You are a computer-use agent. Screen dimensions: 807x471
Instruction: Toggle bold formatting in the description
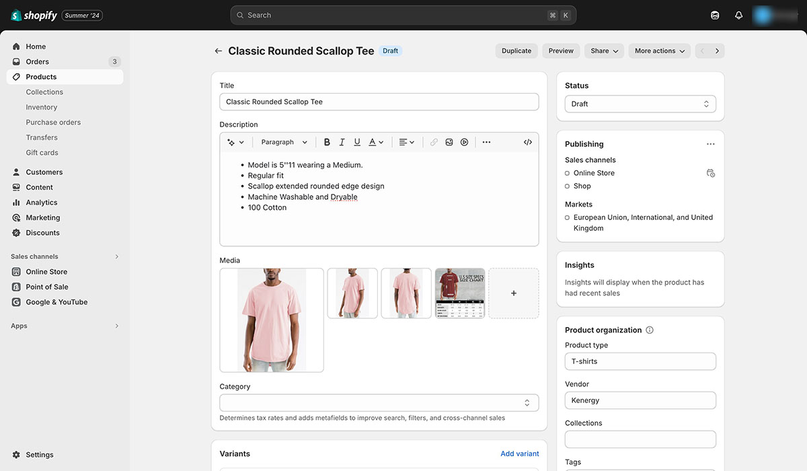pyautogui.click(x=327, y=141)
